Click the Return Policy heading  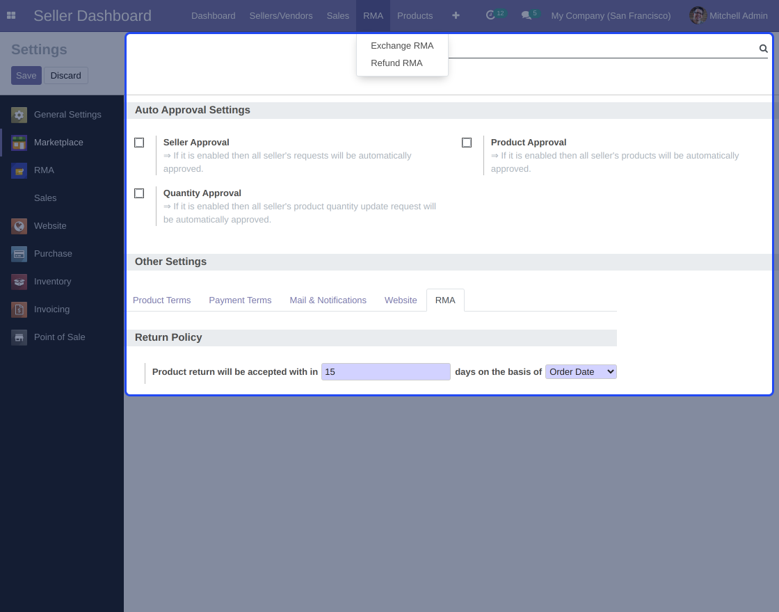coord(168,337)
